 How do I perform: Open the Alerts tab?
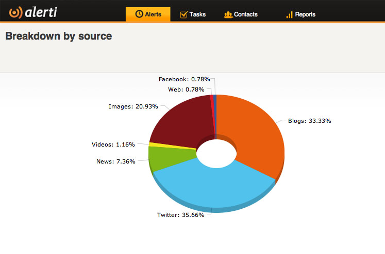pos(147,14)
